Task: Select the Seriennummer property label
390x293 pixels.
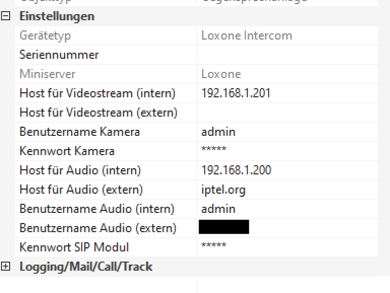Action: (59, 55)
